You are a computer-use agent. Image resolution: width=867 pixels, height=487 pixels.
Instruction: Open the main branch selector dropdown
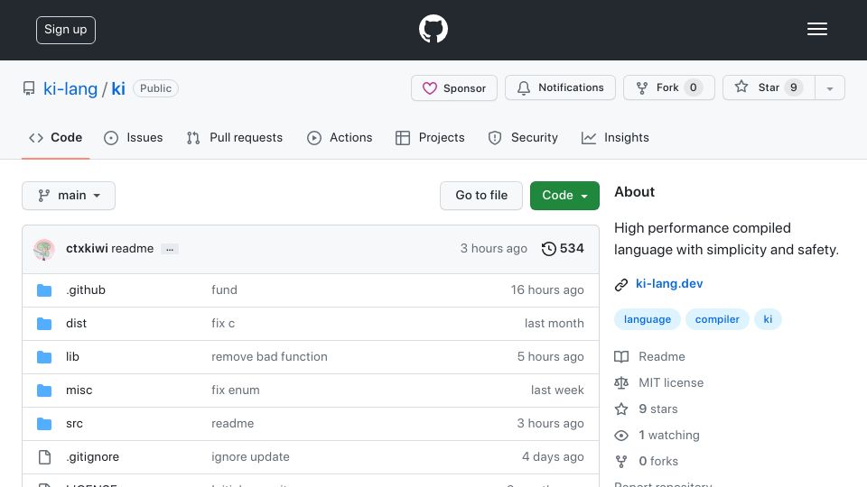click(69, 196)
